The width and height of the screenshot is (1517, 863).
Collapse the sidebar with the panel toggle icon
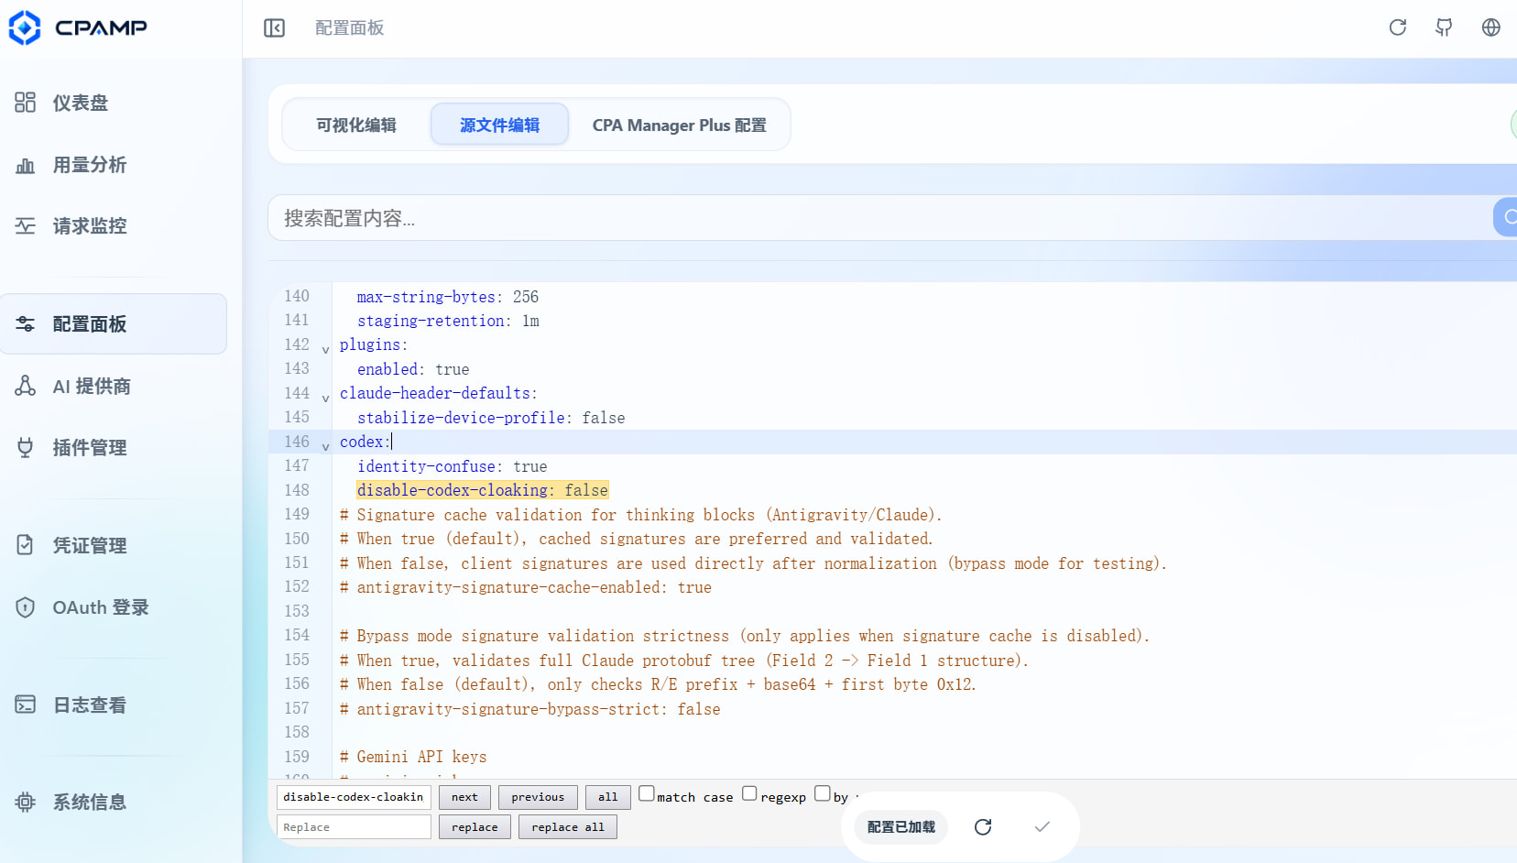click(x=274, y=28)
